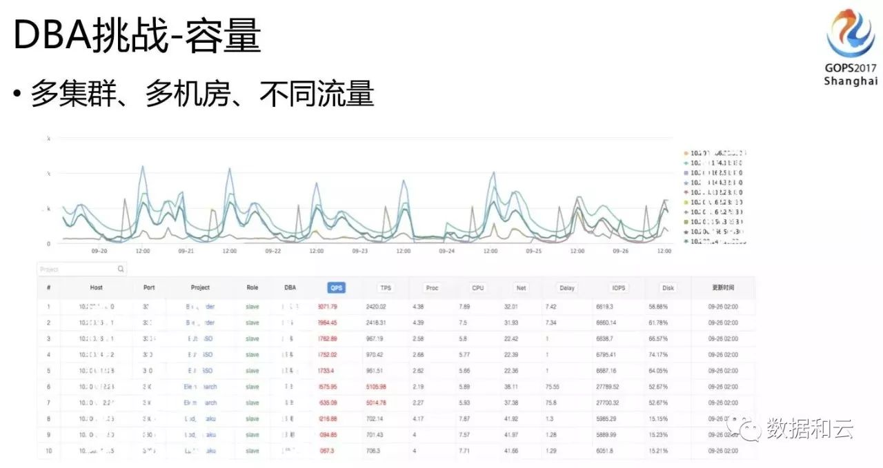883x468 pixels.
Task: Click the 09-23 12:00 peak on chart
Action: tap(405, 181)
